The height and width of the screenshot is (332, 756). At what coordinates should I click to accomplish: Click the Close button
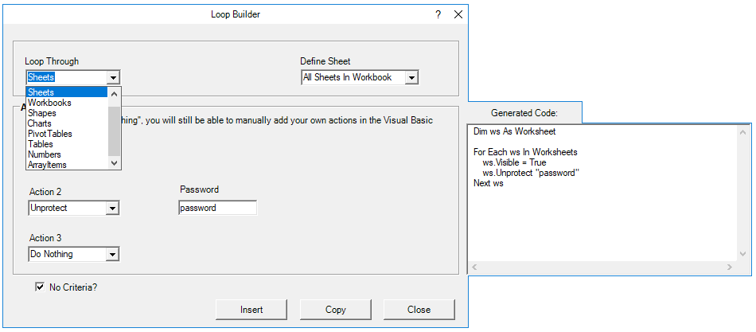click(419, 310)
